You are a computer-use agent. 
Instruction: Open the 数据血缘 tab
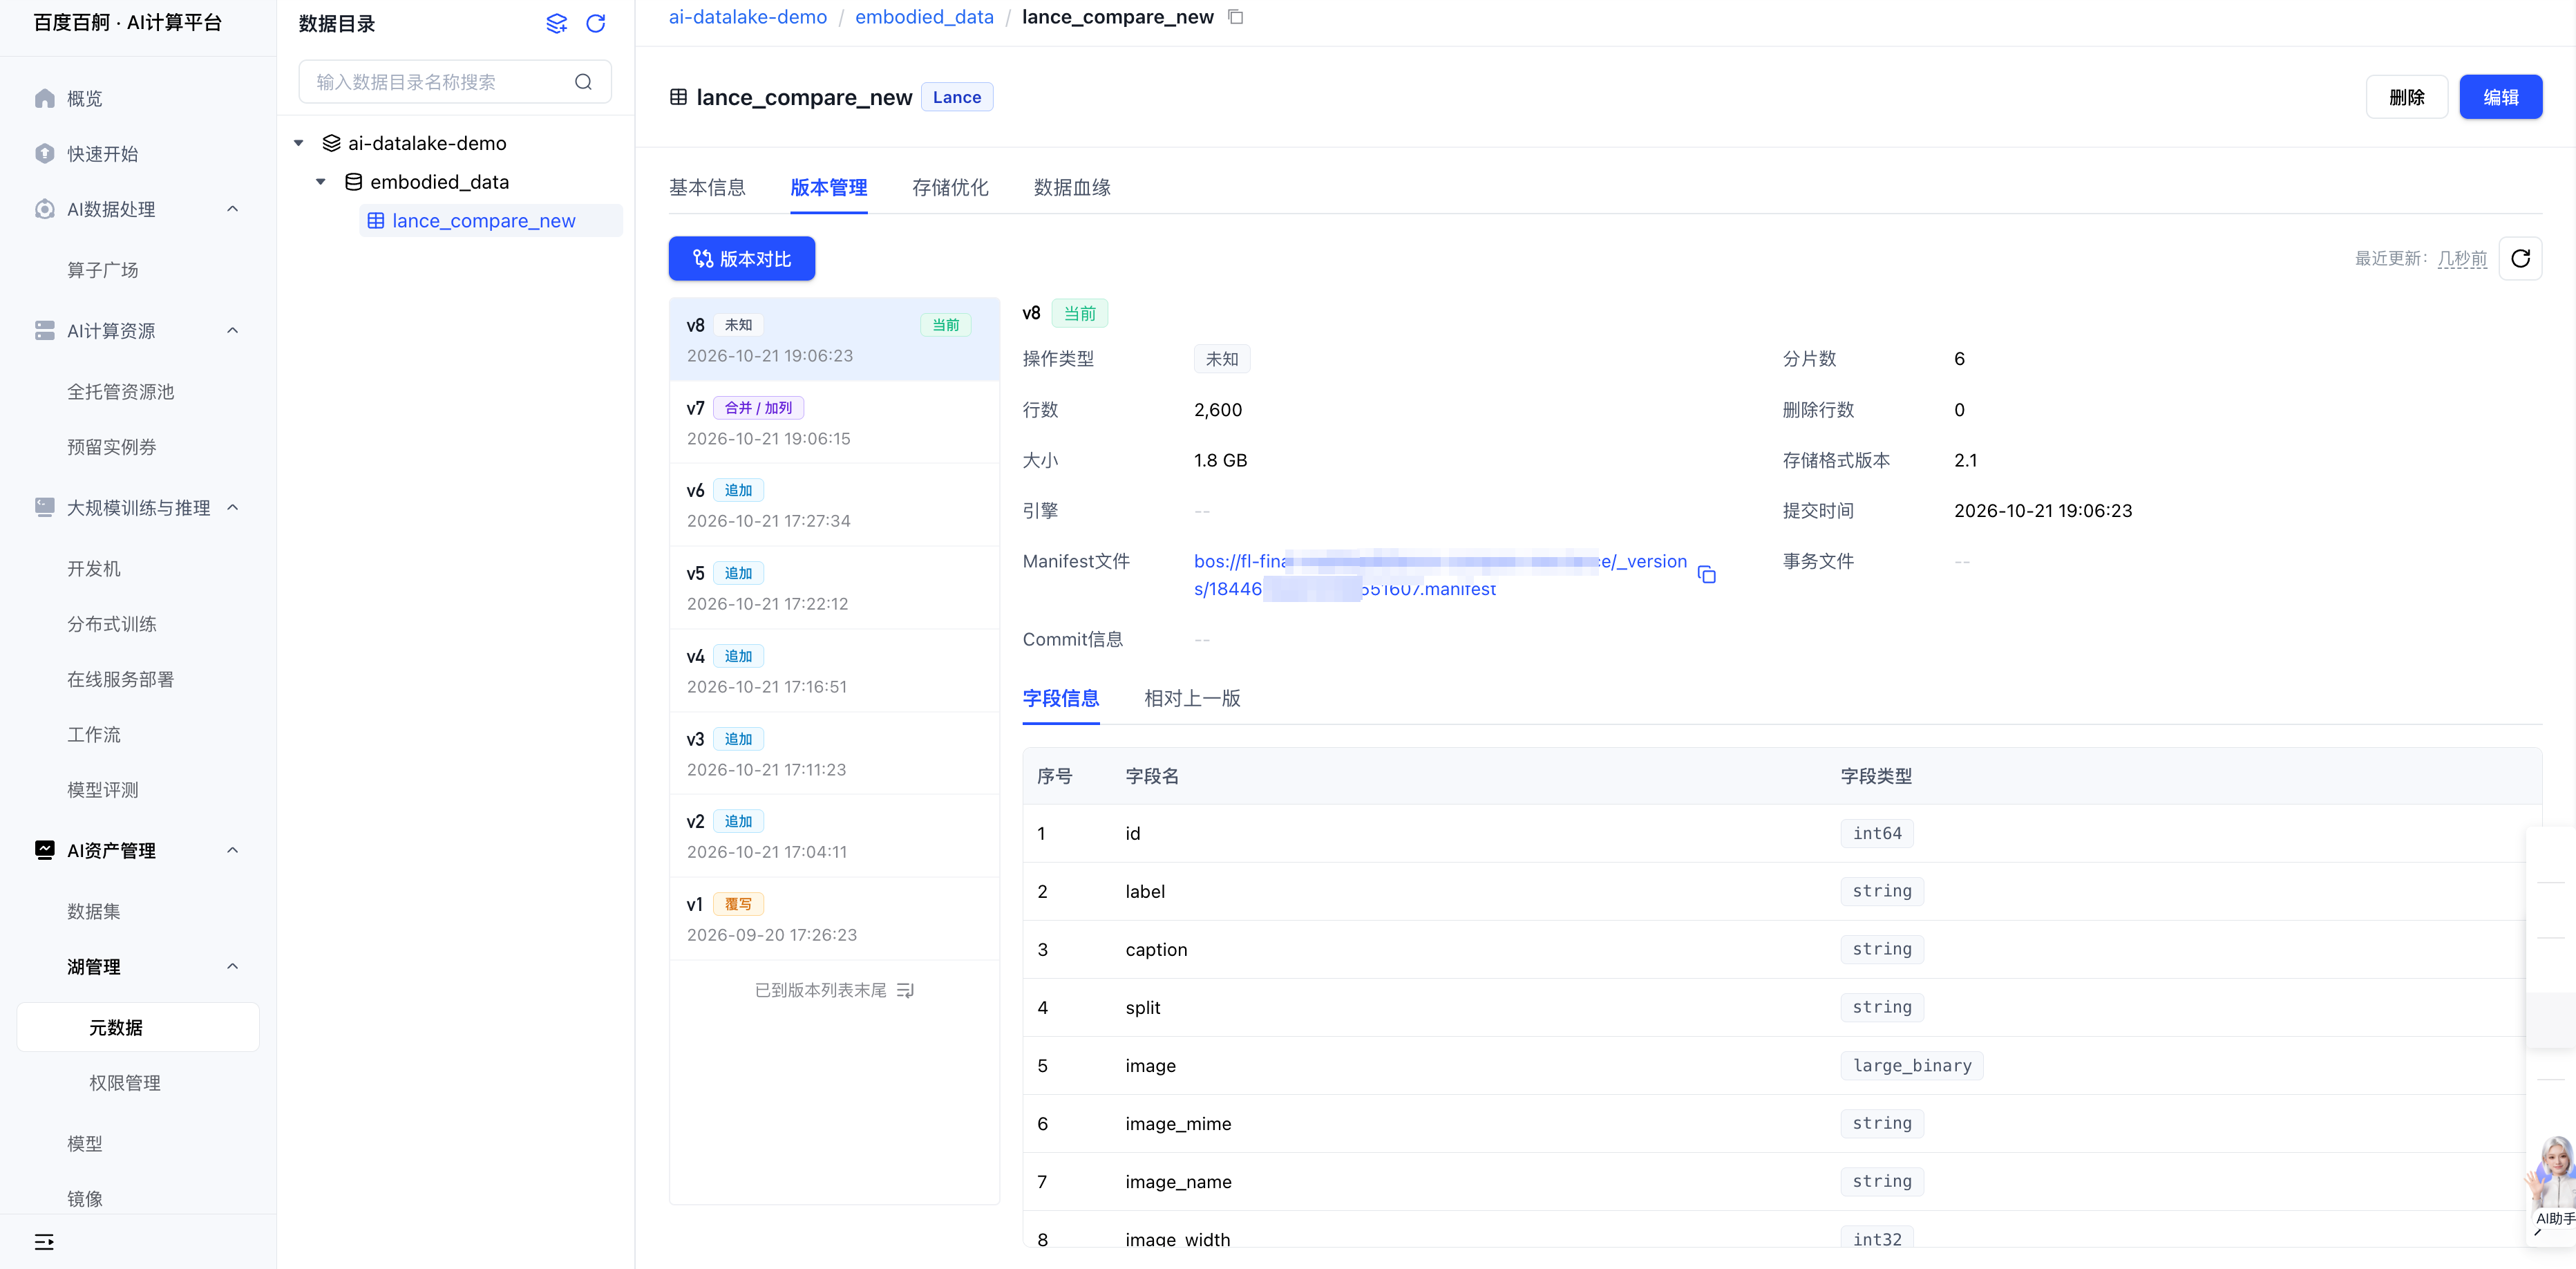click(1072, 188)
